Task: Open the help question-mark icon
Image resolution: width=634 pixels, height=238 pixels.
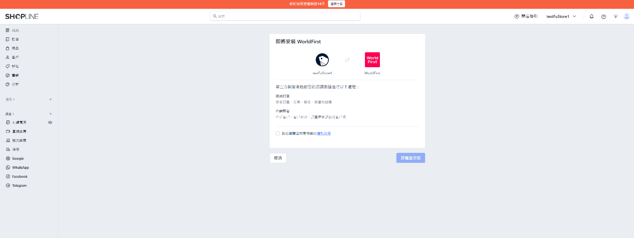Action: pyautogui.click(x=604, y=16)
